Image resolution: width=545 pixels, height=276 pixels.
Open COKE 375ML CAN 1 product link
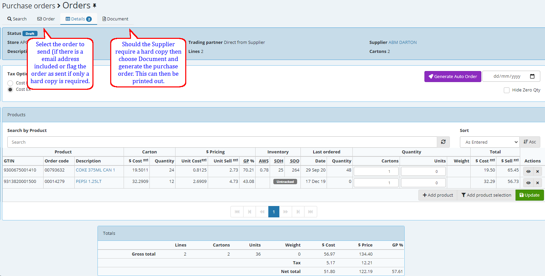[95, 170]
